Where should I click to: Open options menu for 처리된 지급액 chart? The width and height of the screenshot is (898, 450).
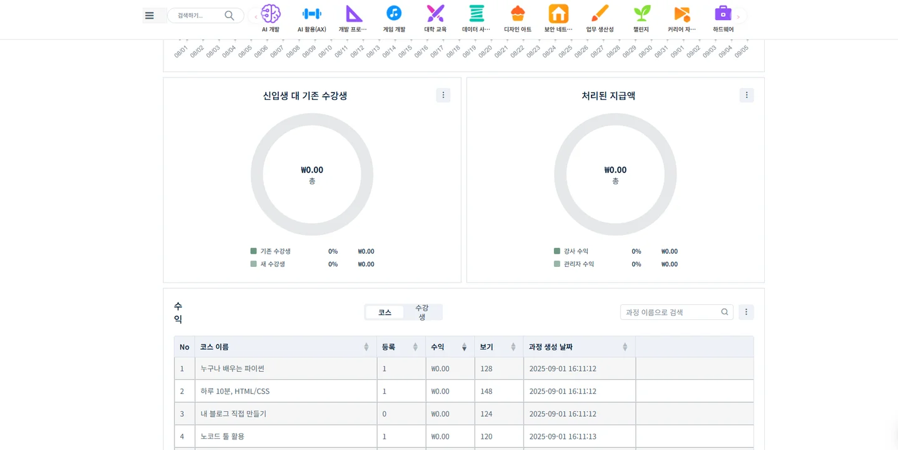[746, 95]
